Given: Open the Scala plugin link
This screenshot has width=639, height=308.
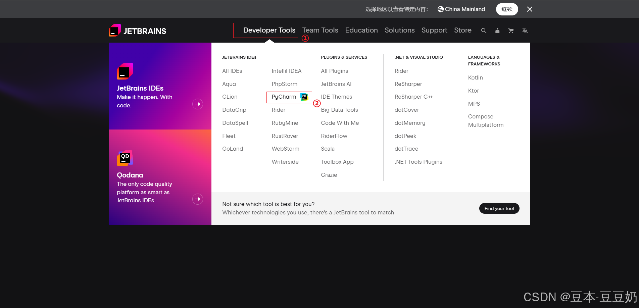Looking at the screenshot, I should 328,149.
